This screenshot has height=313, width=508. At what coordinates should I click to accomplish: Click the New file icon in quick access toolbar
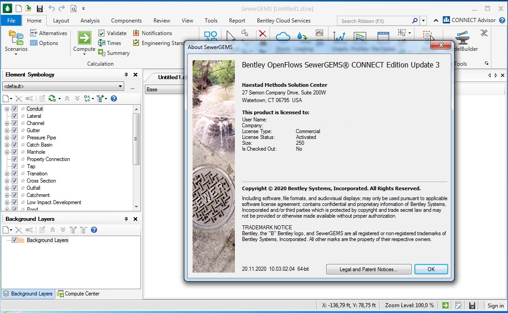18,9
